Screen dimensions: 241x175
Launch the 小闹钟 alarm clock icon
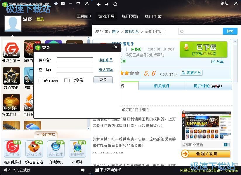pyautogui.click(x=77, y=149)
